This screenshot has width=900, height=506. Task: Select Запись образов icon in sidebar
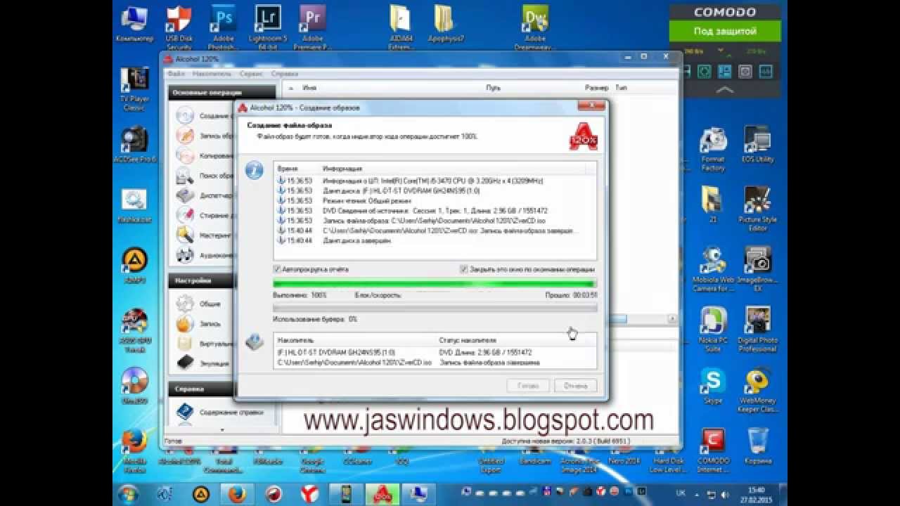tap(186, 136)
